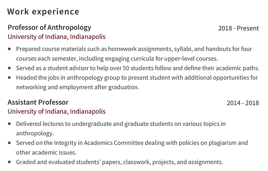Click first University of Indiana, Indianapolis text
The height and width of the screenshot is (171, 268).
[x=57, y=37]
